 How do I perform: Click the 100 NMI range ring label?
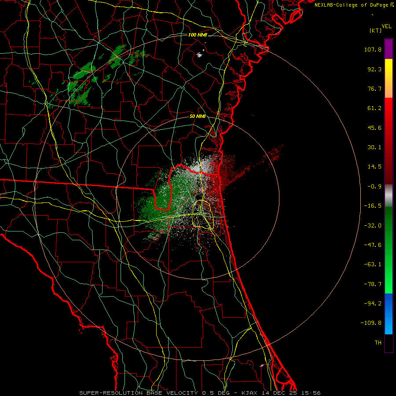198,35
